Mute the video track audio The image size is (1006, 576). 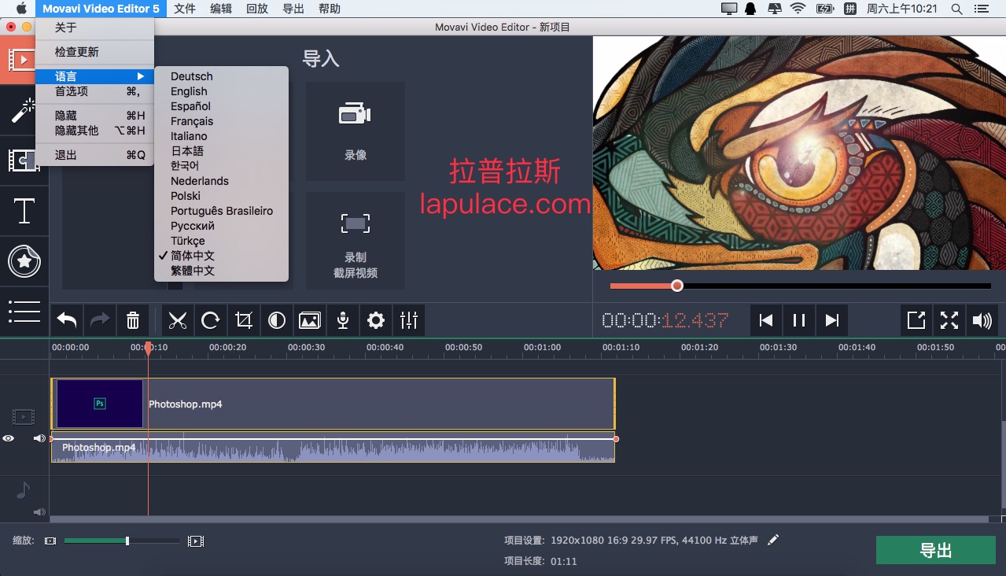coord(39,438)
